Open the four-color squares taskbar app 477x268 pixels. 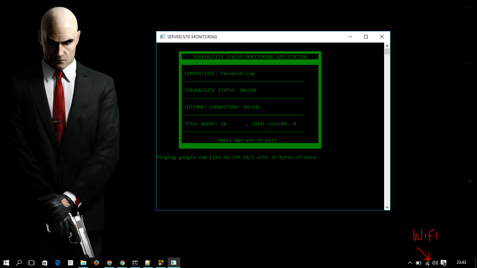point(161,263)
